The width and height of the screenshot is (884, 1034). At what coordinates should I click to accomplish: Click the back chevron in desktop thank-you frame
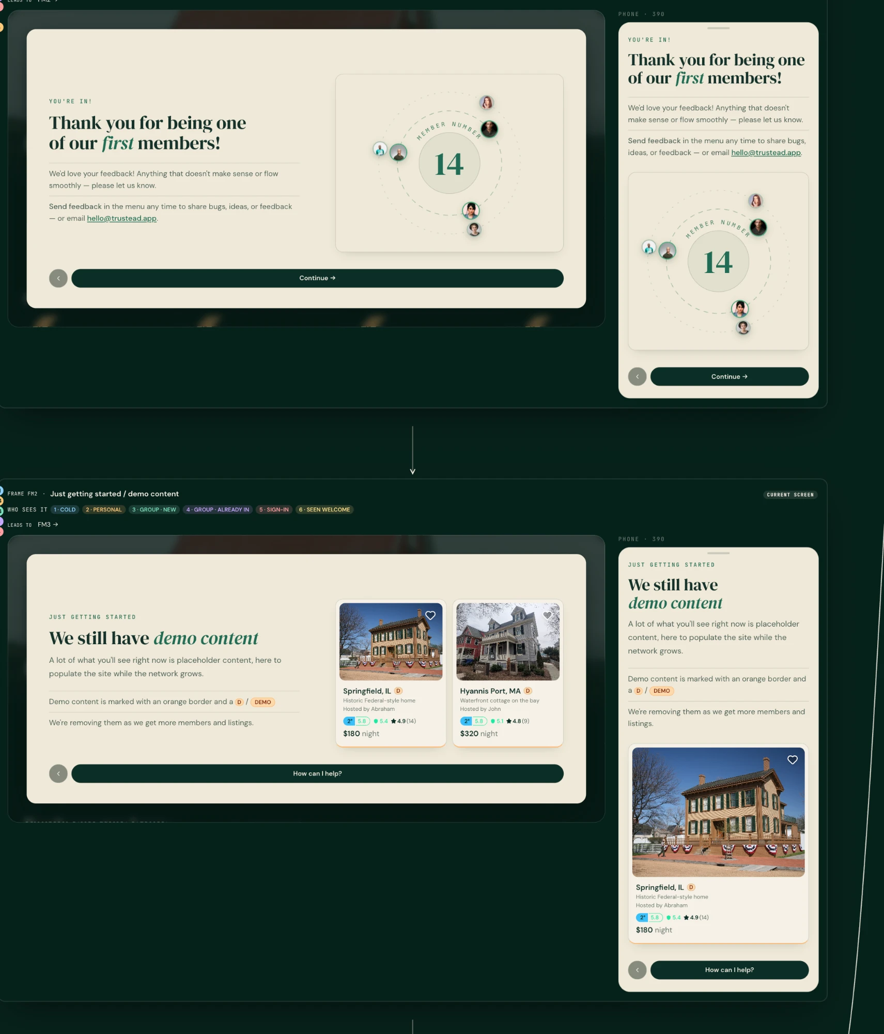tap(58, 278)
